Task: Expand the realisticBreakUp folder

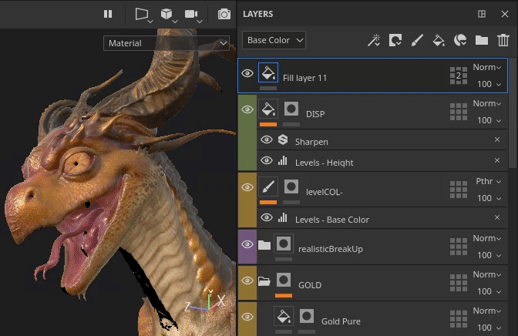Action: pos(264,245)
